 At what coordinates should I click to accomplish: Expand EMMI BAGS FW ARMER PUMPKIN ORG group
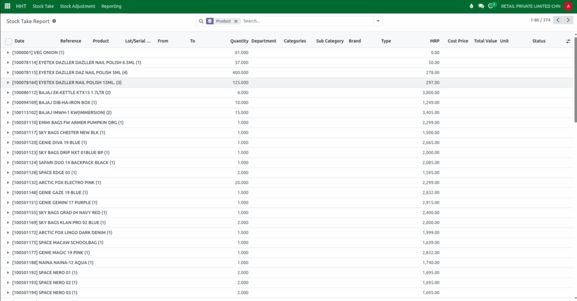(x=8, y=123)
